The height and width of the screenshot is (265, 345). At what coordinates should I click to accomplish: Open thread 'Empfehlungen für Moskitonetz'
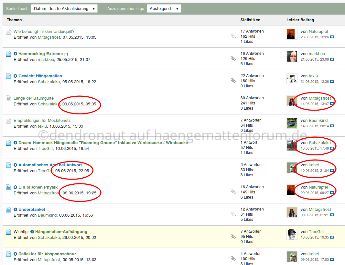[42, 121]
